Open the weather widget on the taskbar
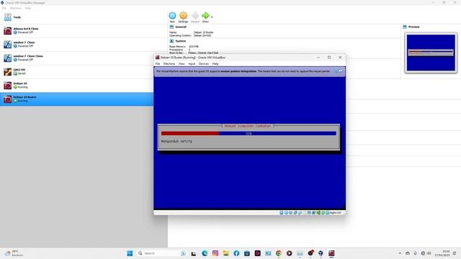The width and height of the screenshot is (461, 259). [14, 253]
